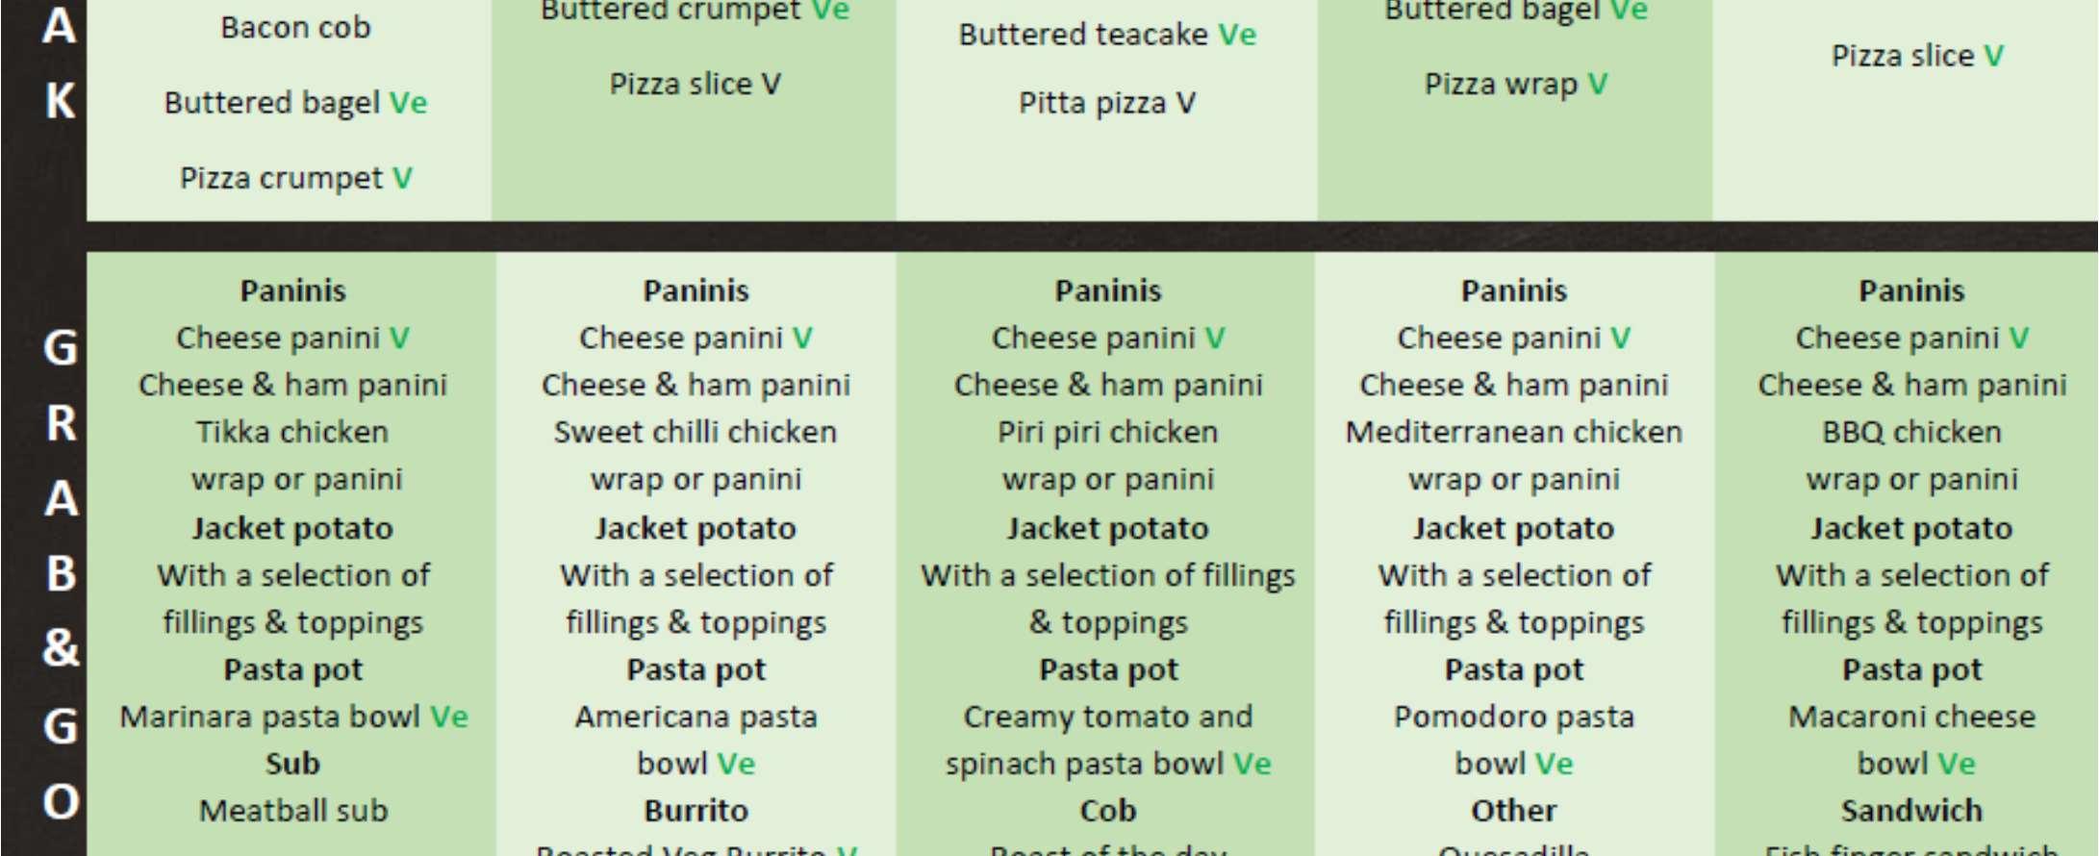Click the Tikka chicken text
This screenshot has height=856, width=2099.
coord(292,432)
